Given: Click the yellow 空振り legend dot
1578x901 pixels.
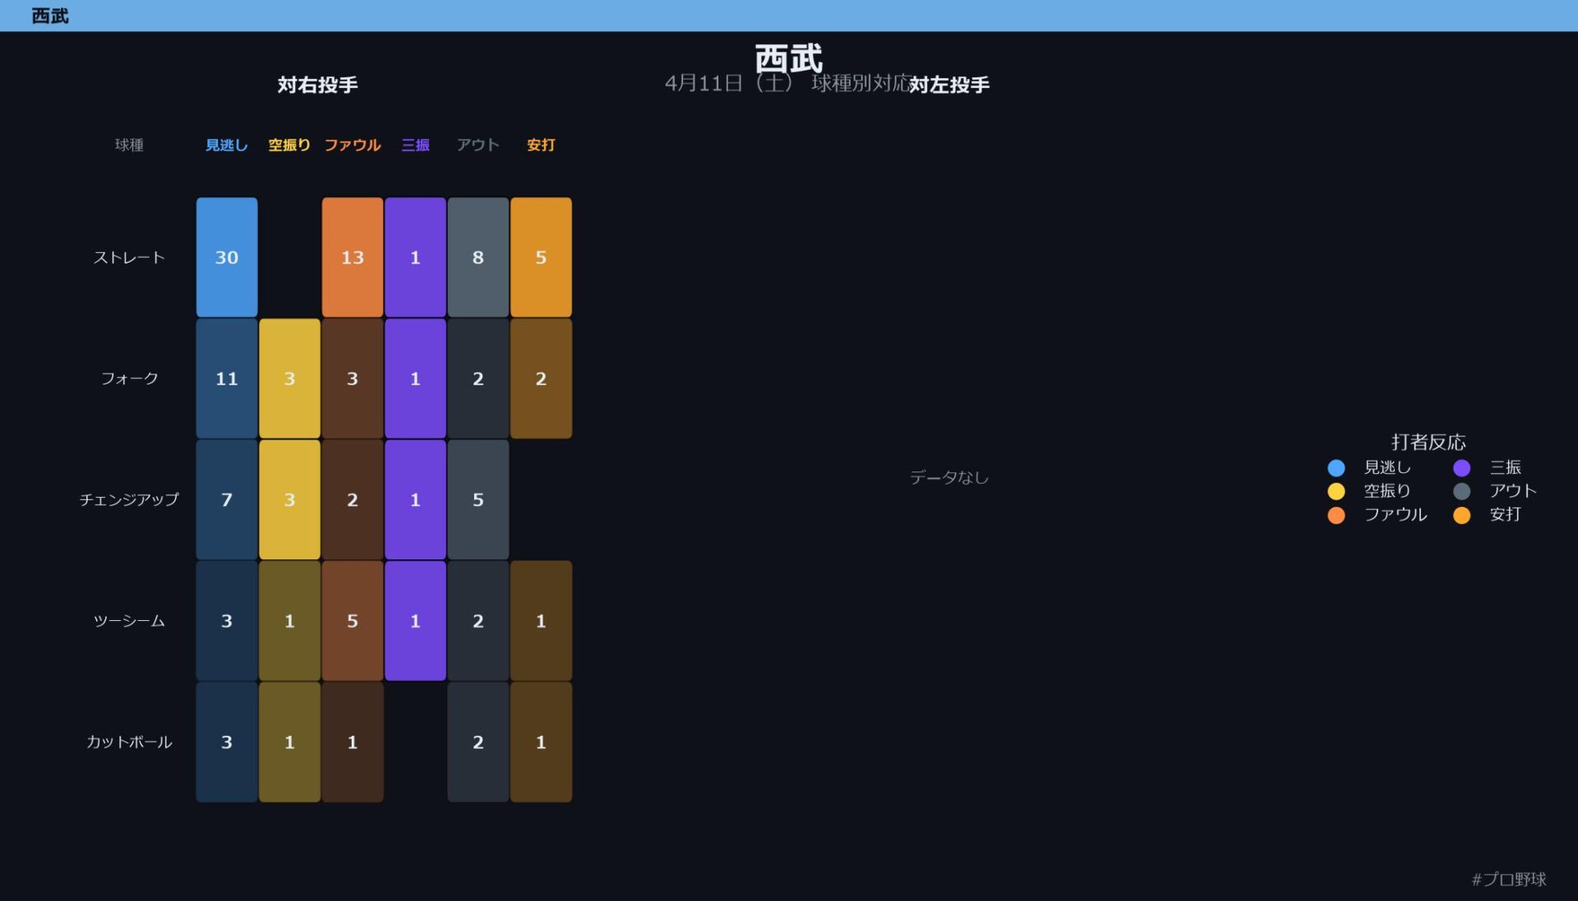Looking at the screenshot, I should (1336, 491).
